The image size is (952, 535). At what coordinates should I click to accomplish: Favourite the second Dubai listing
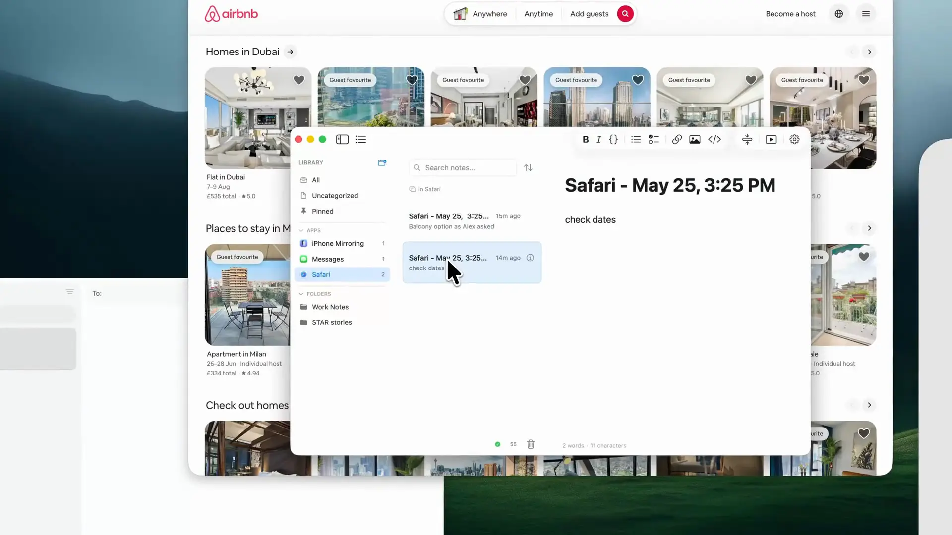pyautogui.click(x=412, y=80)
